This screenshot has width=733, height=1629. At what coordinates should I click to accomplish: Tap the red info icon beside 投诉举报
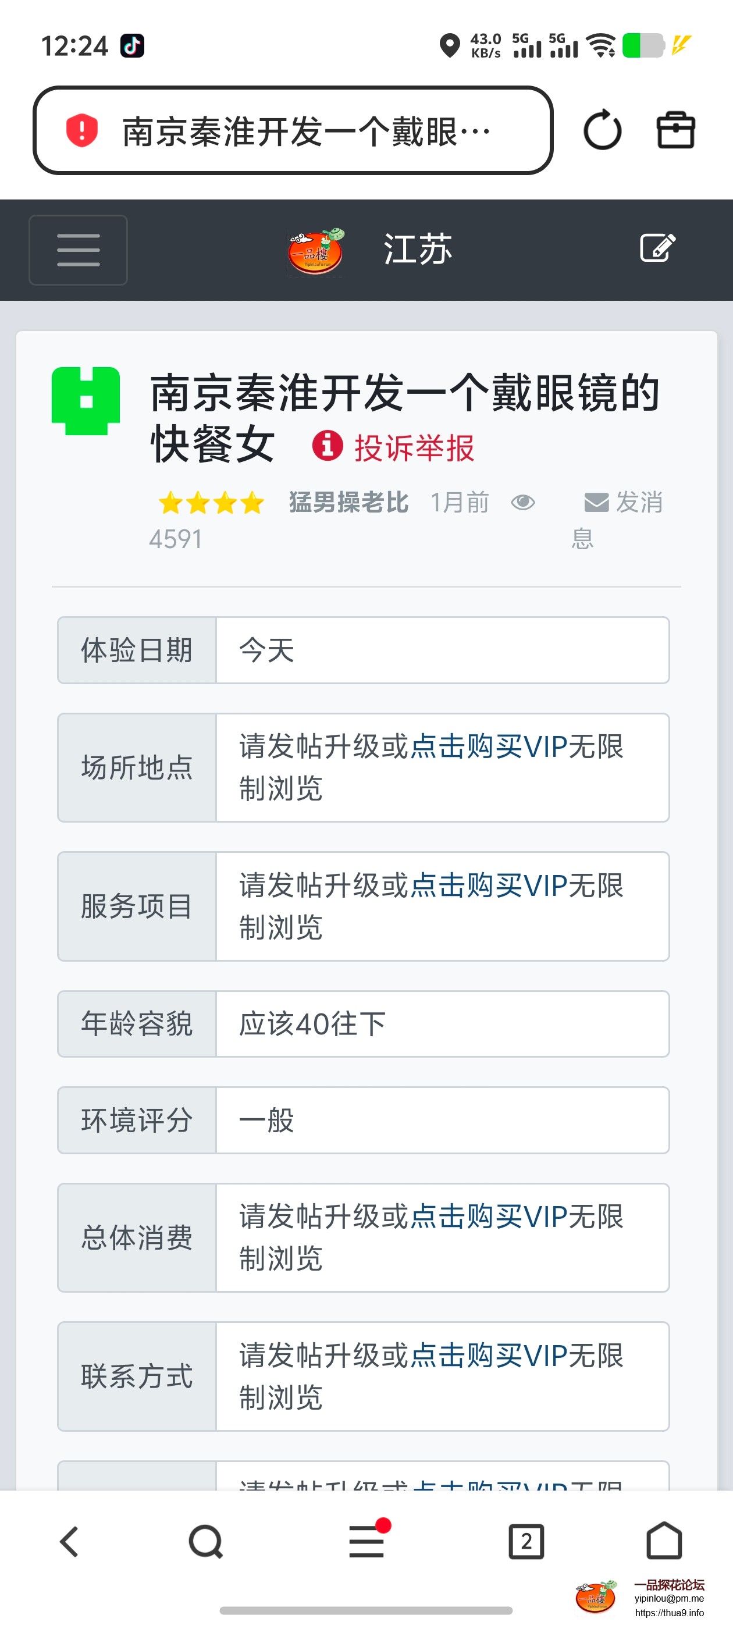tap(327, 446)
